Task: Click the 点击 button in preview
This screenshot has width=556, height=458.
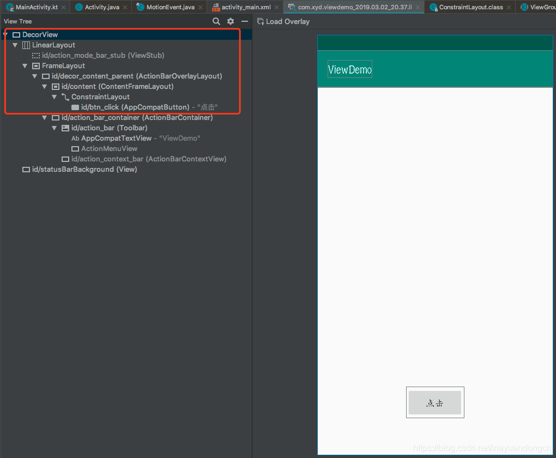Action: click(x=435, y=402)
